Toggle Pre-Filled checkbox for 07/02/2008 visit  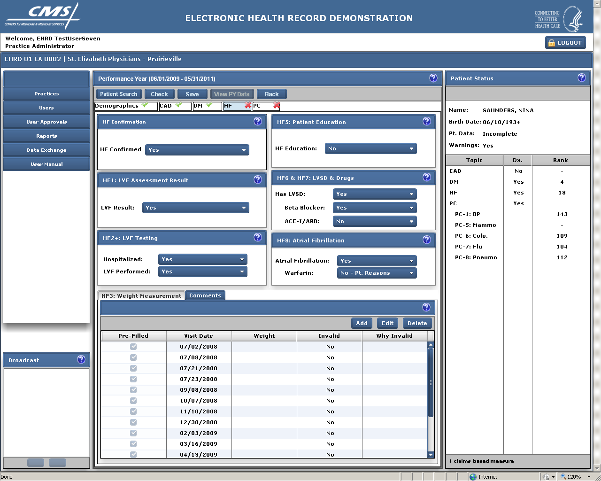[133, 347]
